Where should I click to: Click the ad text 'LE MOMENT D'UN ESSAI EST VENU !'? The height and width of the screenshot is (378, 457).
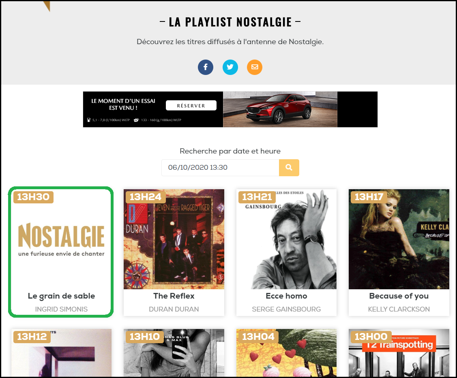point(123,104)
